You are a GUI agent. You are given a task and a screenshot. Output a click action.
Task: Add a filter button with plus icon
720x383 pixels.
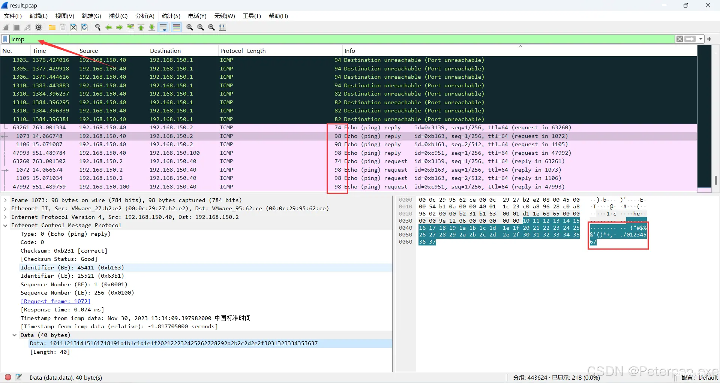[709, 39]
